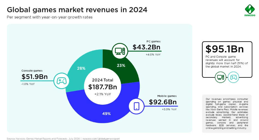
Task: Click the "Global games market revenues in 2024" title
Action: pyautogui.click(x=77, y=10)
